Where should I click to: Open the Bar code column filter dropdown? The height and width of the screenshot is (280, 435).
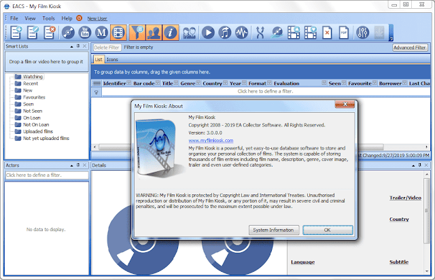(158, 83)
